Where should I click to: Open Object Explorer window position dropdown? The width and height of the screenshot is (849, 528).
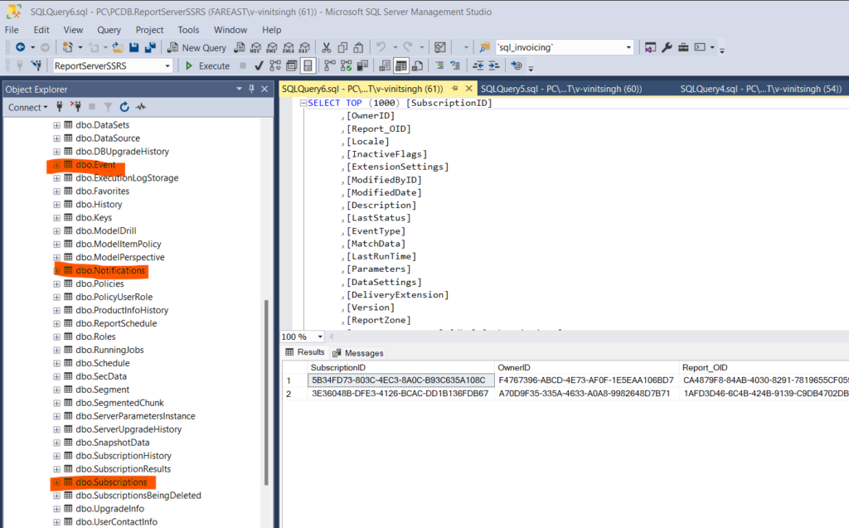(239, 89)
